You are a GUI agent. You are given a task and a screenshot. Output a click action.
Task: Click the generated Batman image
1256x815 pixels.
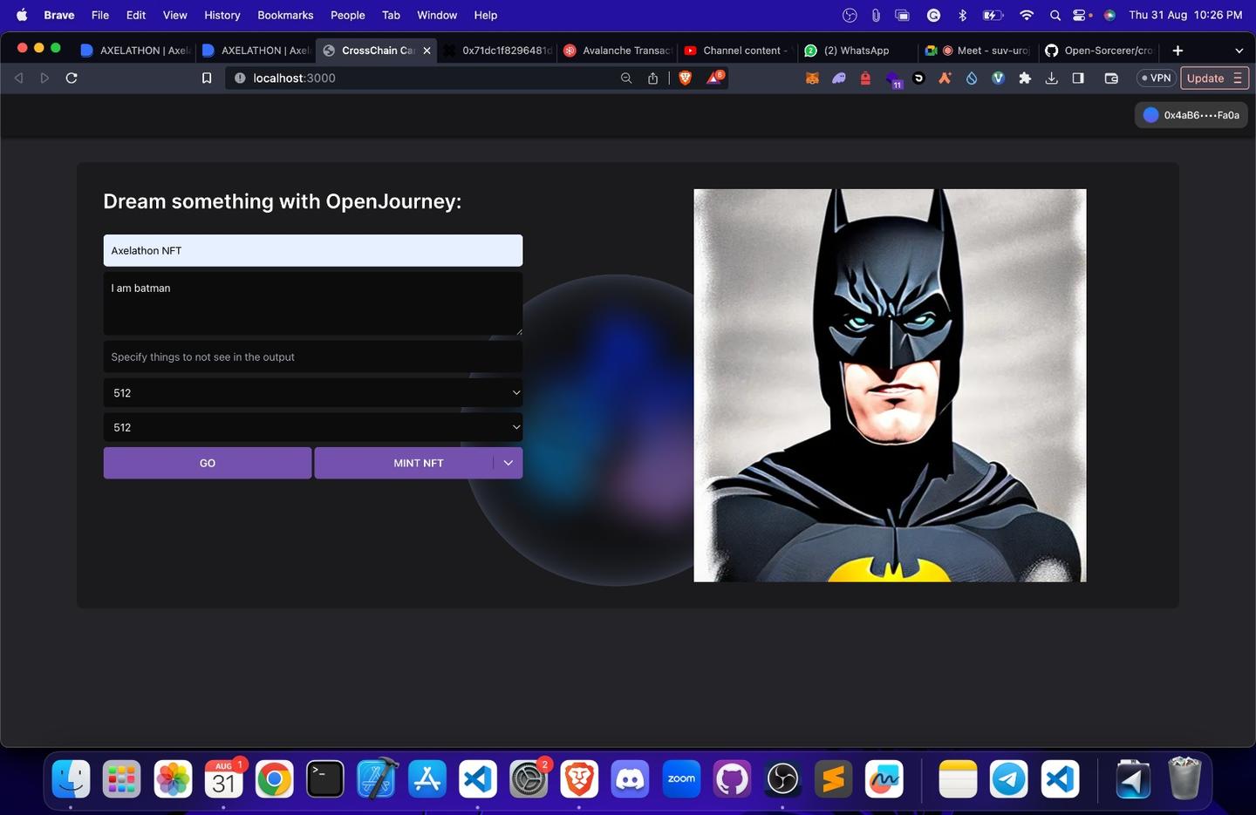(890, 385)
